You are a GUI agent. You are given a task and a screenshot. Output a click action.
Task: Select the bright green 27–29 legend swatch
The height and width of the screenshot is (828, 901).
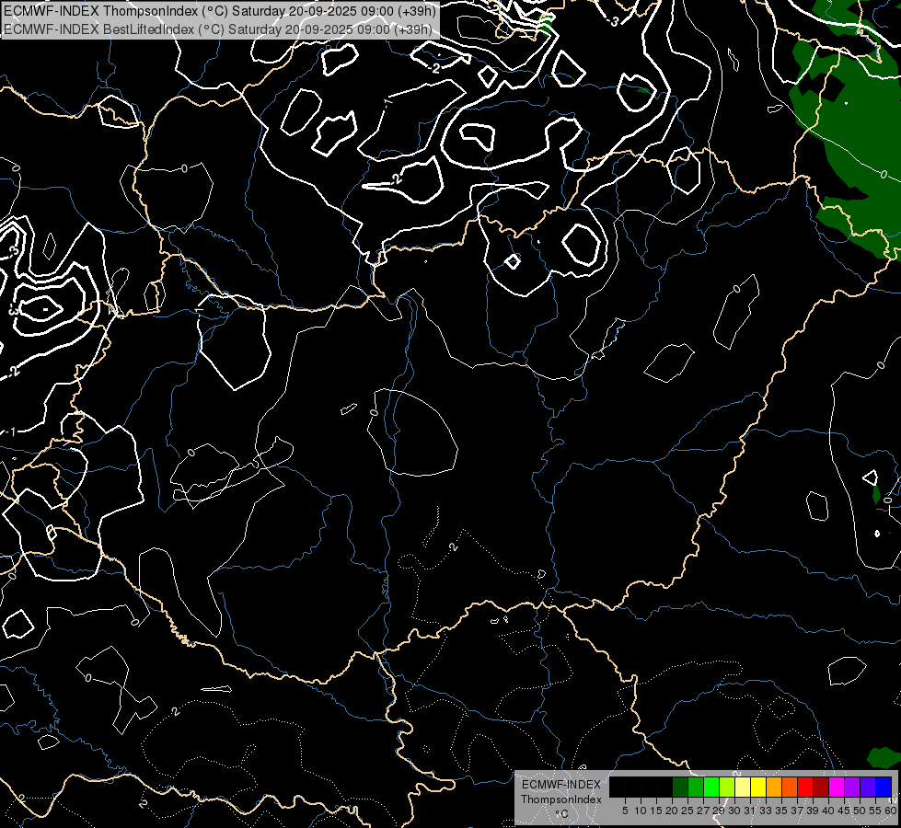711,788
